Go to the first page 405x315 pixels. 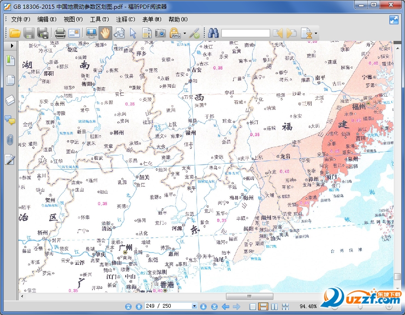coord(128,306)
